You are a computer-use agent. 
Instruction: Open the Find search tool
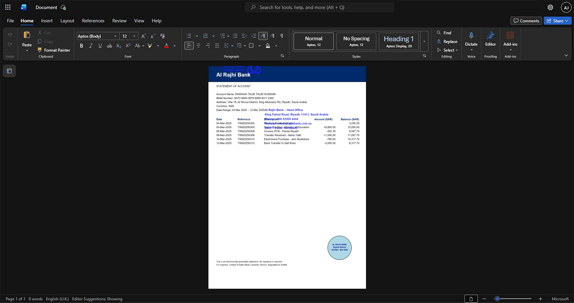(444, 33)
